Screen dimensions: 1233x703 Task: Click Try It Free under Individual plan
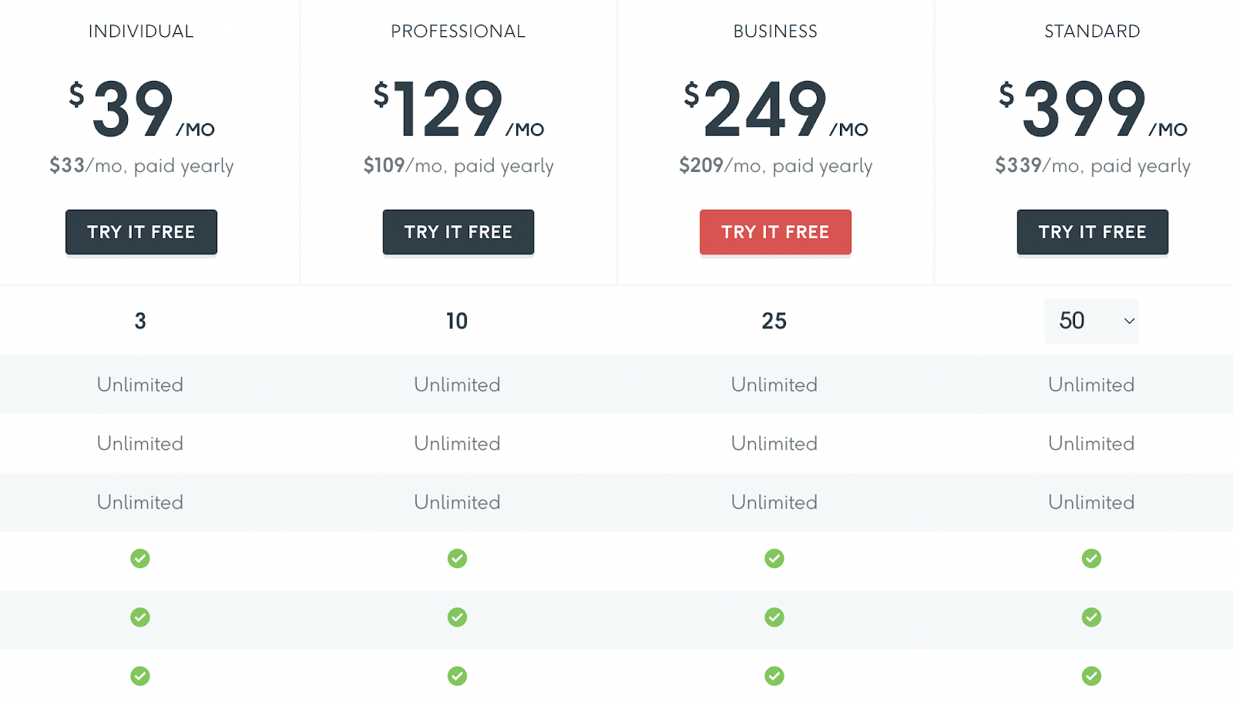point(141,232)
